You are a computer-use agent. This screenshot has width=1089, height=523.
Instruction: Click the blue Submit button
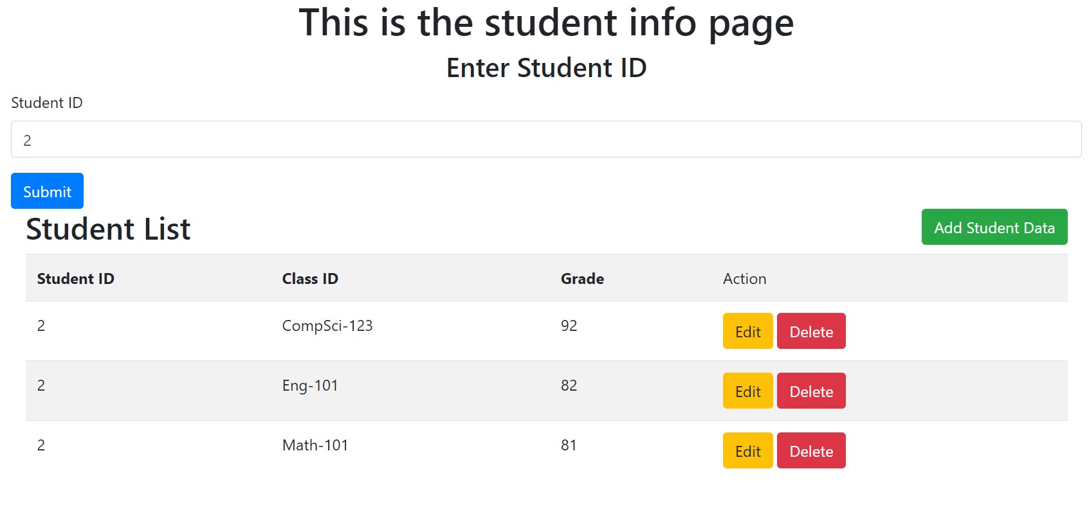[x=47, y=191]
